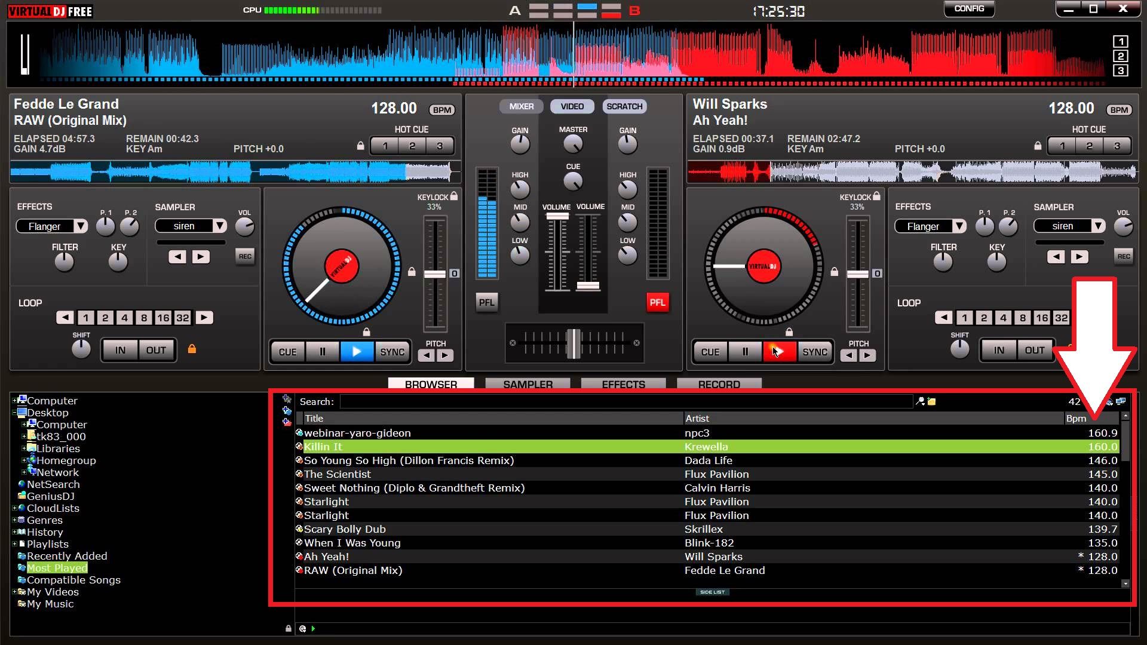Image resolution: width=1147 pixels, height=645 pixels.
Task: Toggle the left channel PFL button
Action: coord(486,302)
